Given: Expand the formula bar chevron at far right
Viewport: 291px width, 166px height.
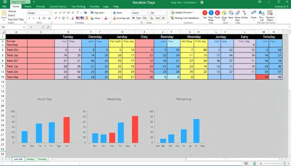Looking at the screenshot, I should (x=289, y=27).
